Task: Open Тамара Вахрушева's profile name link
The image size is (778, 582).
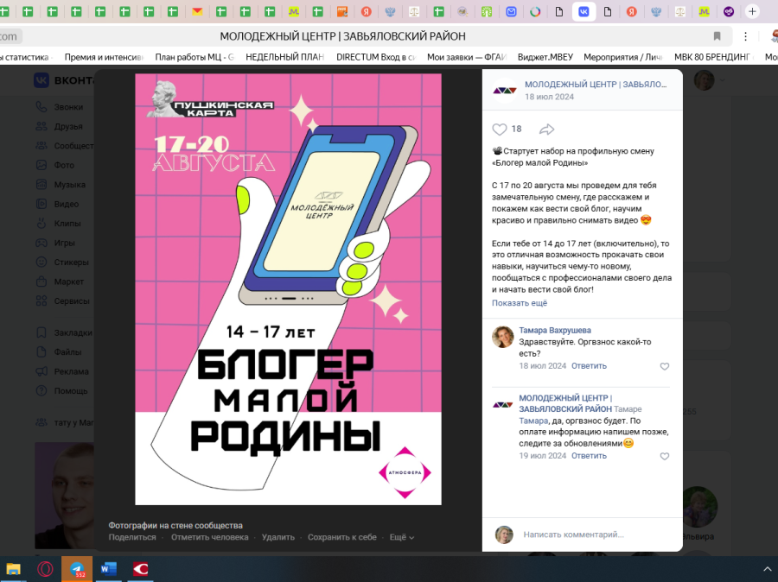Action: pyautogui.click(x=555, y=330)
